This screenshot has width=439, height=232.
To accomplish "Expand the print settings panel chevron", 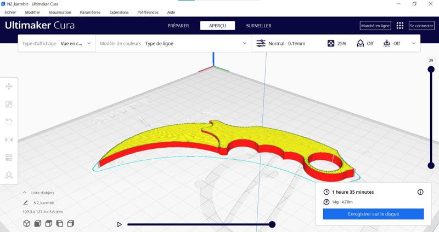I will [414, 43].
